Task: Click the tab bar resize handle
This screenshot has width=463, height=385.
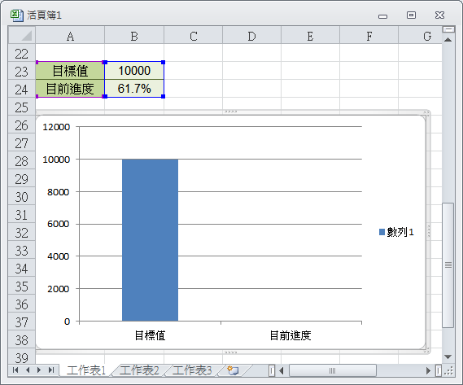Action: point(272,370)
